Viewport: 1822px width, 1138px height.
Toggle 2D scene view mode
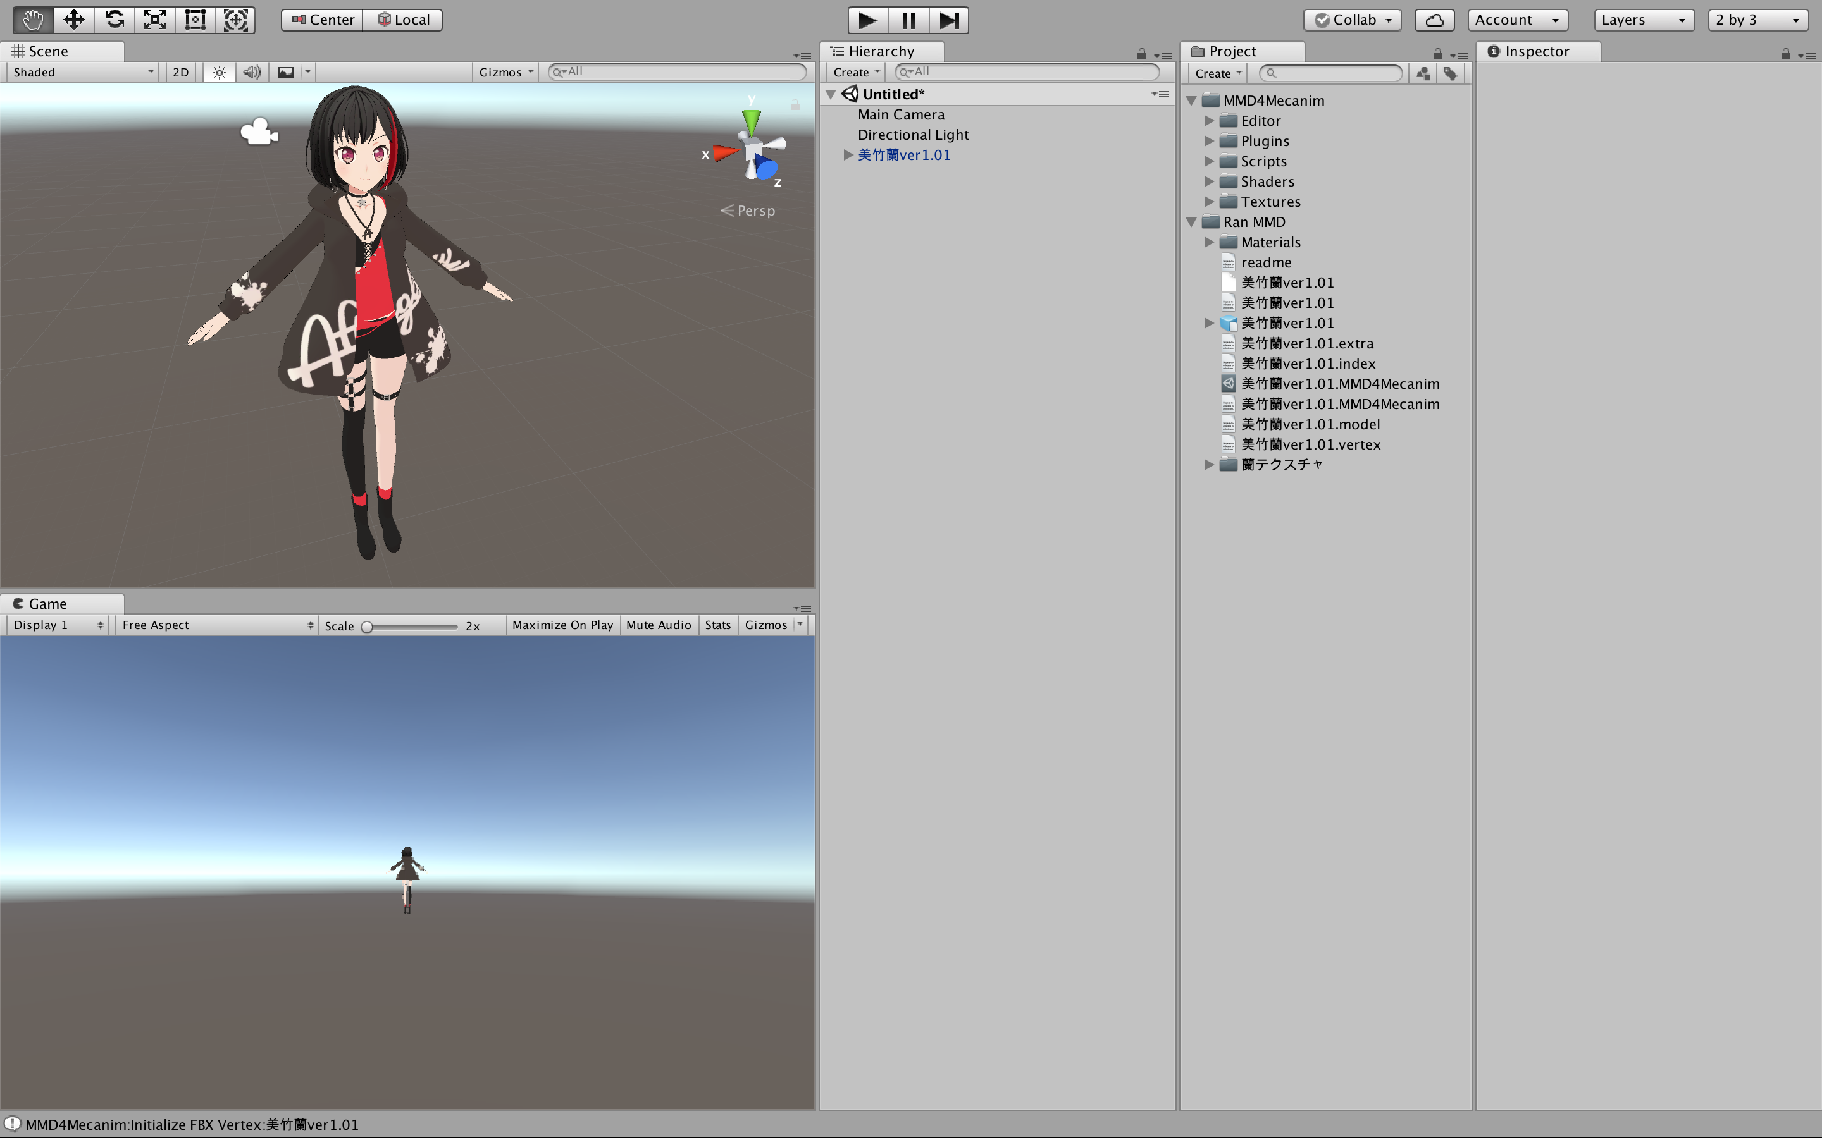[x=181, y=71]
